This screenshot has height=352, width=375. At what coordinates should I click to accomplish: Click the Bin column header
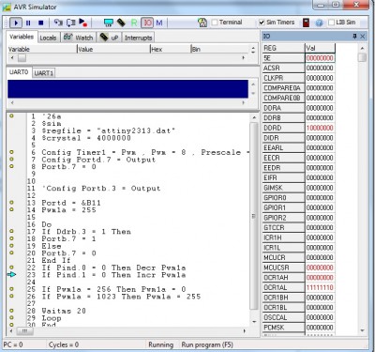(x=220, y=49)
